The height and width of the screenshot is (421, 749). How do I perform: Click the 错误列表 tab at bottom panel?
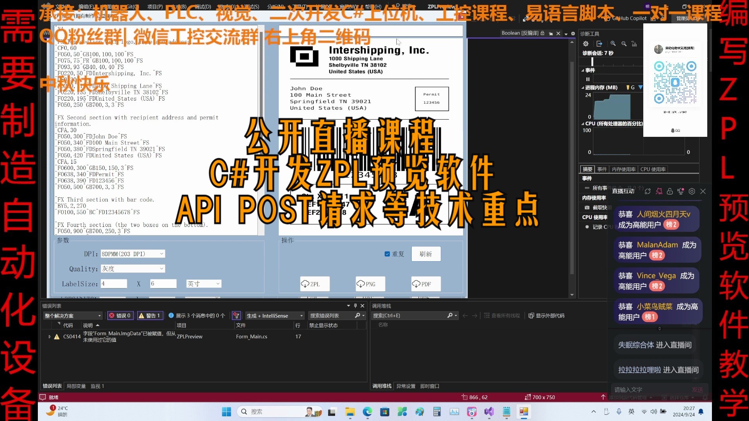click(x=52, y=386)
